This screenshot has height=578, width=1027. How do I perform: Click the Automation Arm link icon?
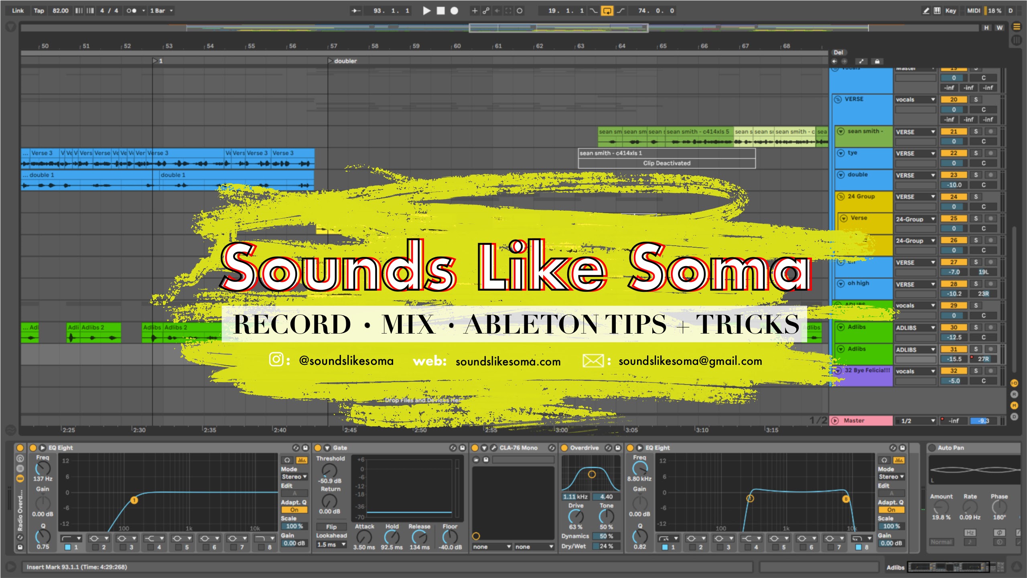[486, 11]
